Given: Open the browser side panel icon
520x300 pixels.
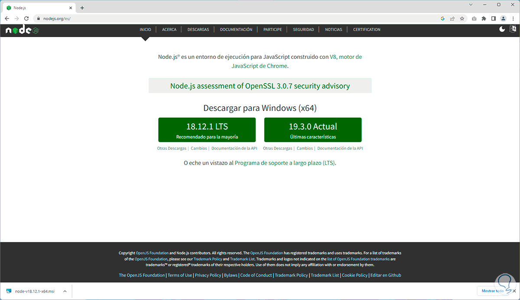Looking at the screenshot, I should coord(494,19).
